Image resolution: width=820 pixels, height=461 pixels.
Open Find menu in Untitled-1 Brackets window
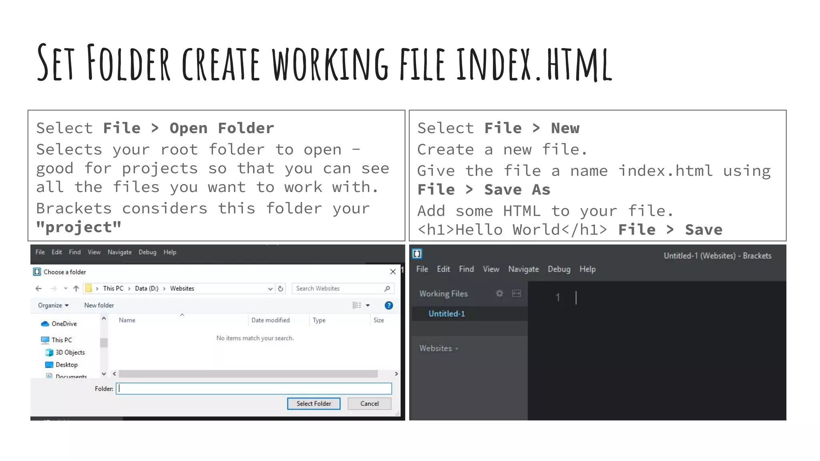click(466, 269)
